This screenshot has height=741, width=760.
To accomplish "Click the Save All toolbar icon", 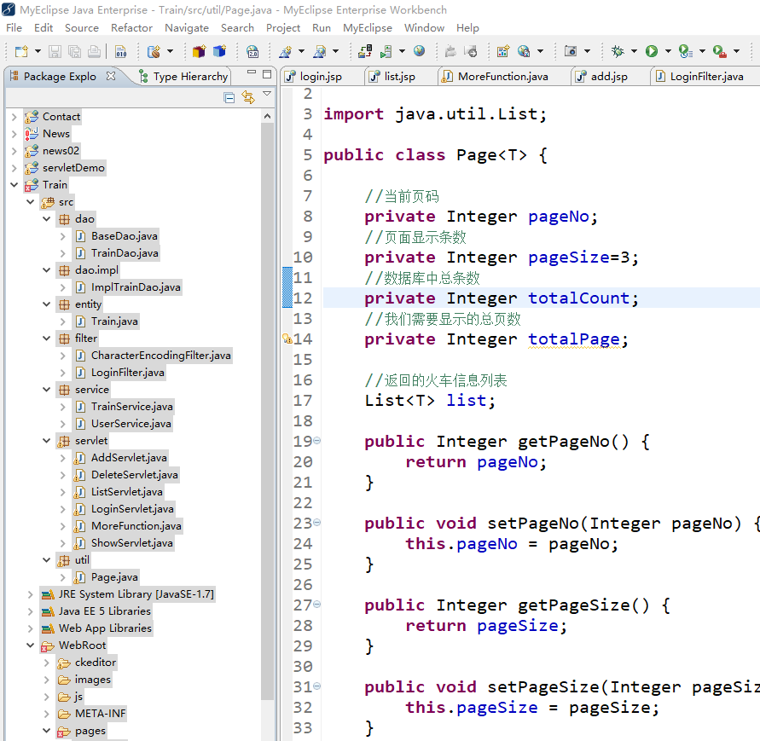I will click(x=75, y=51).
